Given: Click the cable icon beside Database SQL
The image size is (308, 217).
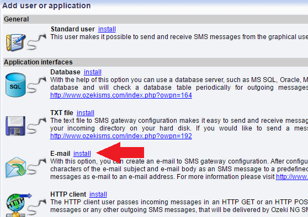Looking at the screenshot, I should pos(36,85).
